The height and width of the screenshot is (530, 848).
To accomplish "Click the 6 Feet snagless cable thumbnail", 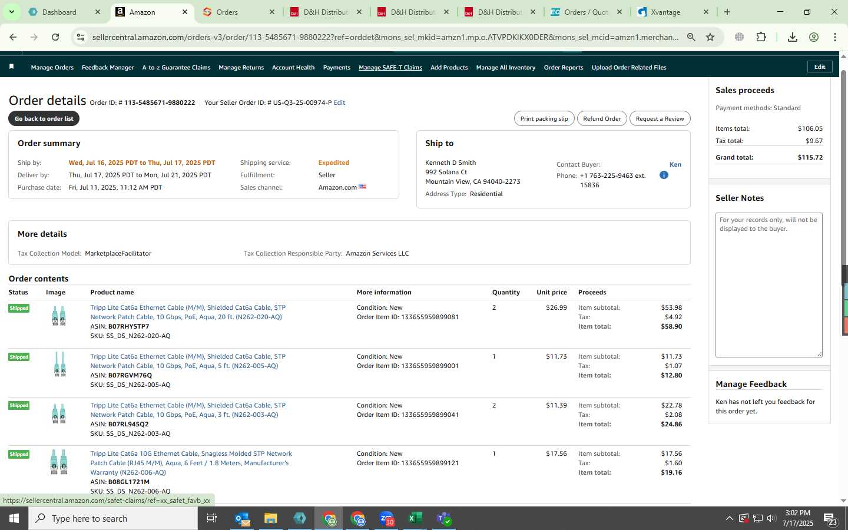I will (x=59, y=462).
